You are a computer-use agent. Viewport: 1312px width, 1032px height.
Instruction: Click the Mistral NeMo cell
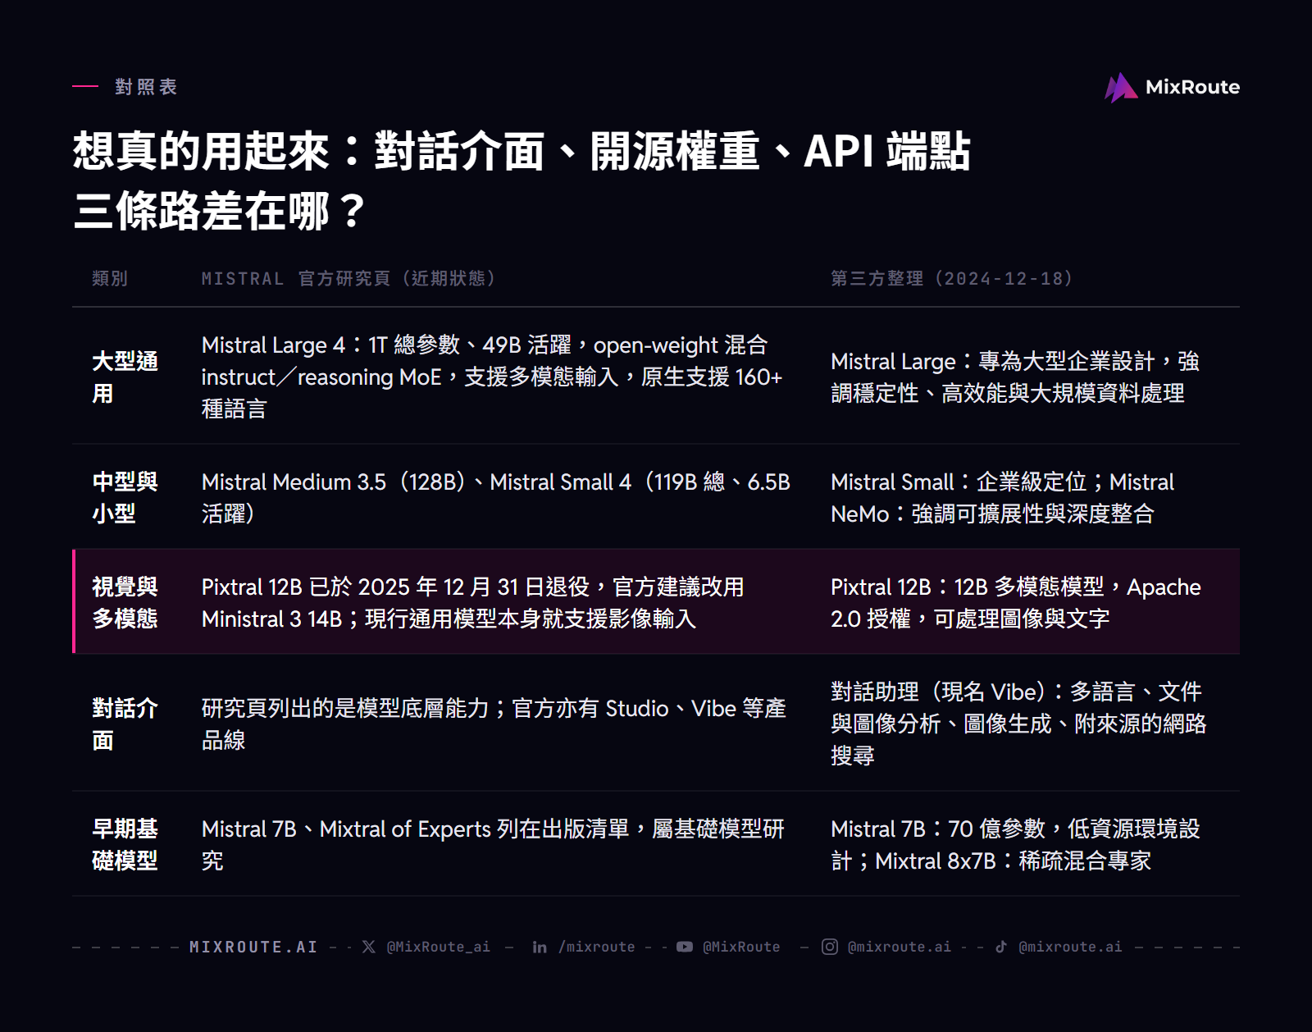pyautogui.click(x=1003, y=497)
